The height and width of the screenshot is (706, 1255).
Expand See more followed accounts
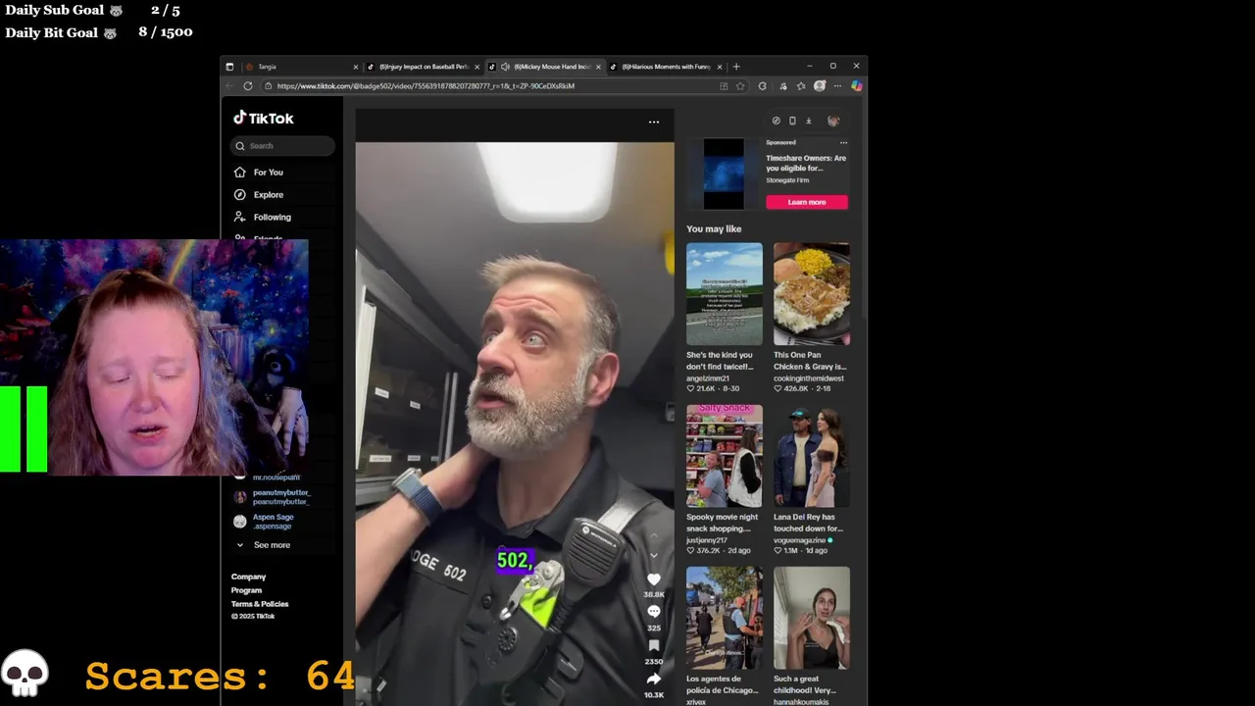click(x=263, y=545)
